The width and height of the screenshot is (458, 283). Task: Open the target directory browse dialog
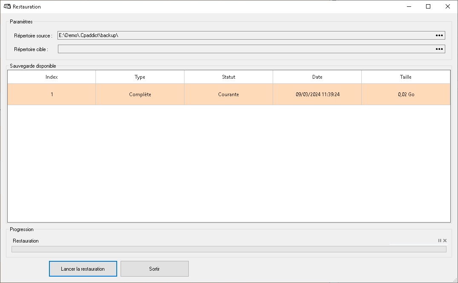439,49
